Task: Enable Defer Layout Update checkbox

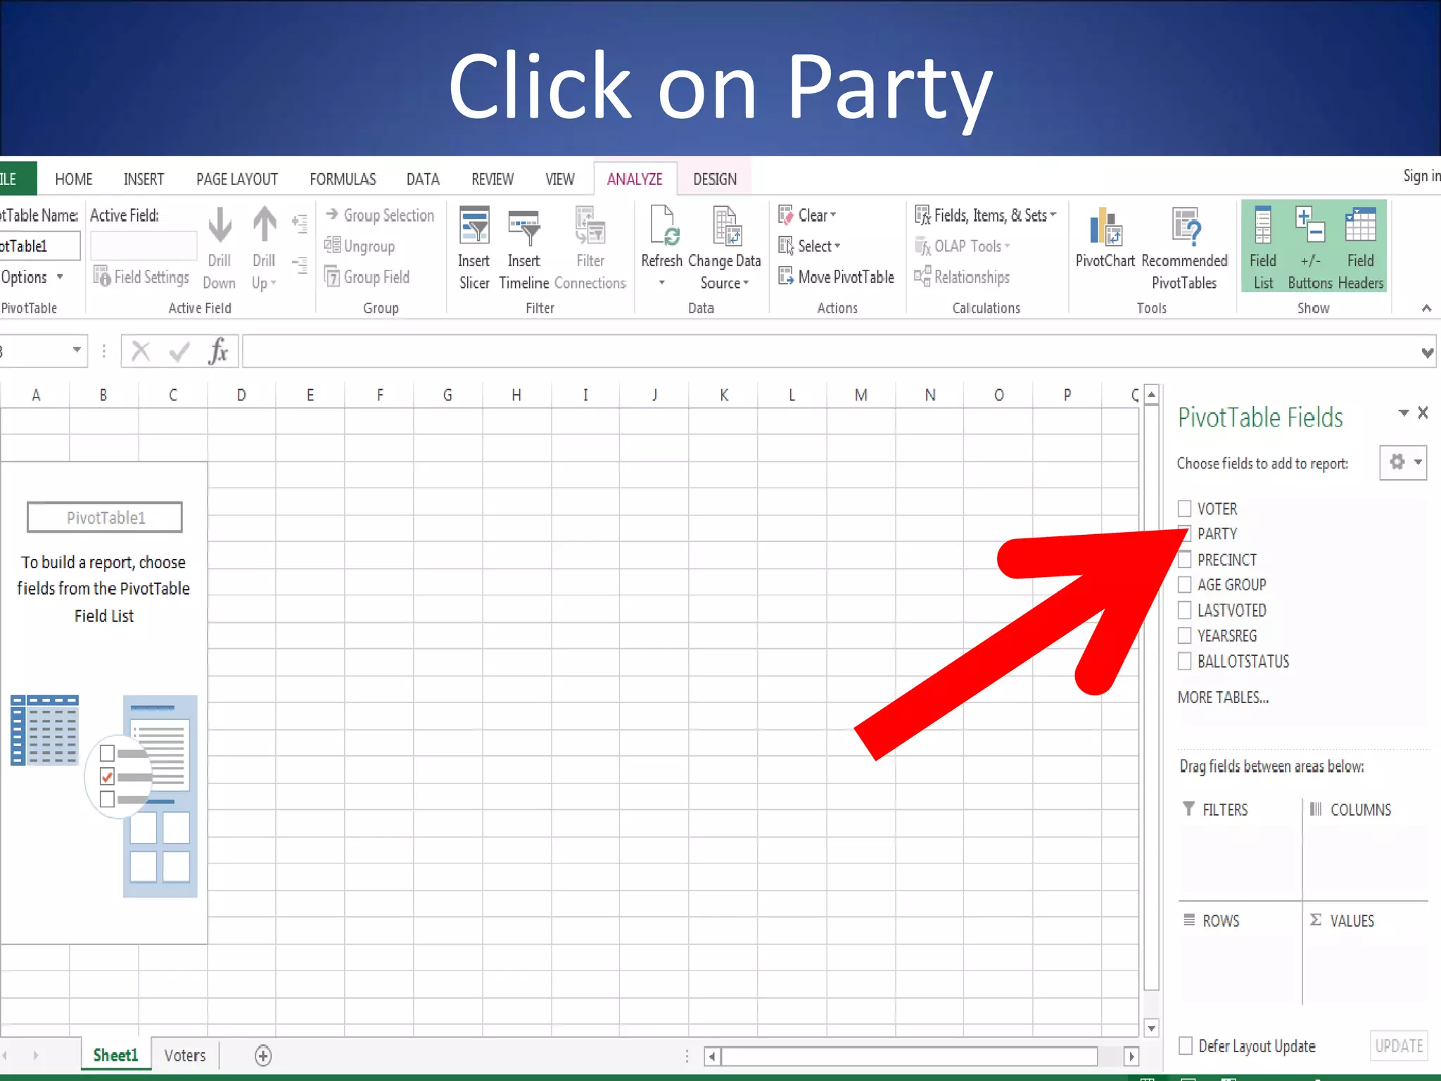Action: click(x=1186, y=1046)
